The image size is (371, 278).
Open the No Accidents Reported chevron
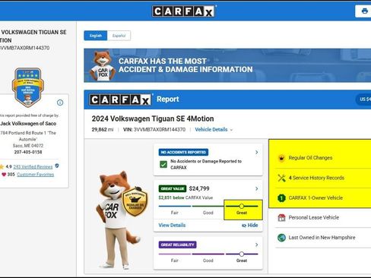[x=256, y=152]
